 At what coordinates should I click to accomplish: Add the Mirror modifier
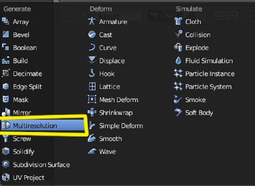point(22,113)
